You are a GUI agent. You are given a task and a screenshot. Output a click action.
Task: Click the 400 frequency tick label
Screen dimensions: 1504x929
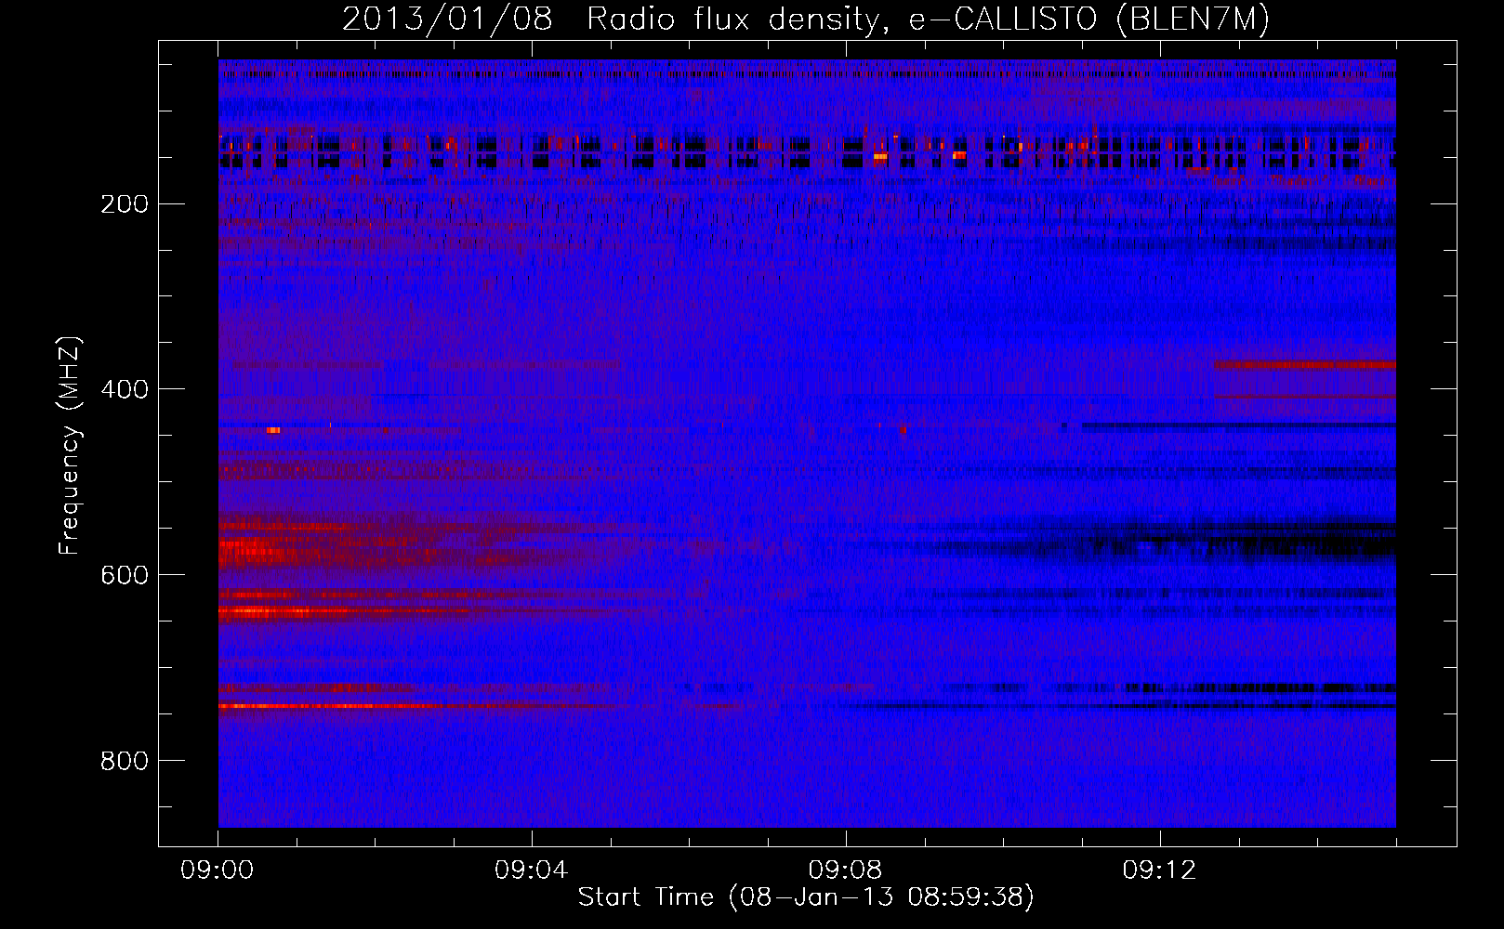pyautogui.click(x=125, y=389)
